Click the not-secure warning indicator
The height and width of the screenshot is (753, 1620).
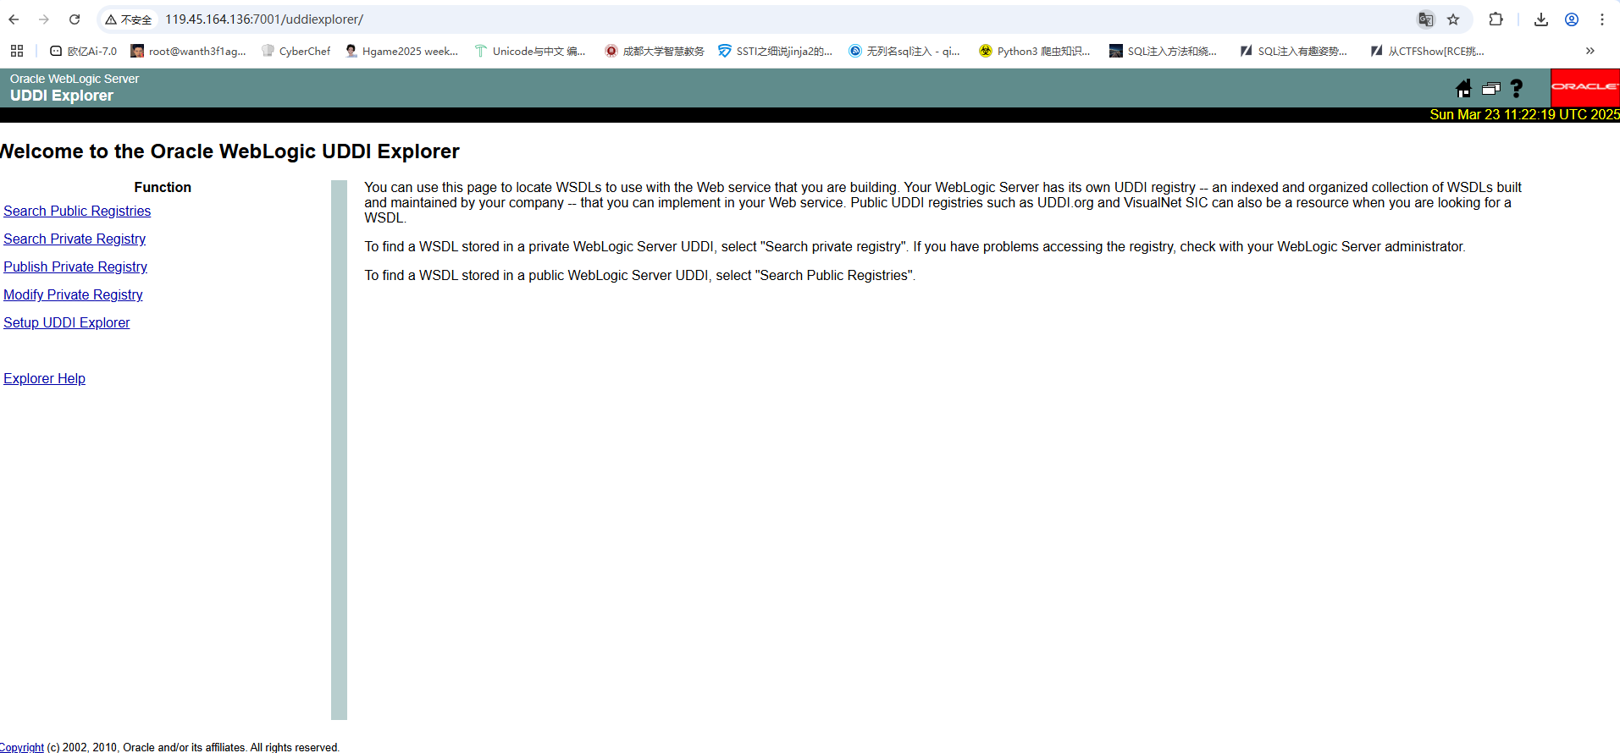tap(129, 19)
